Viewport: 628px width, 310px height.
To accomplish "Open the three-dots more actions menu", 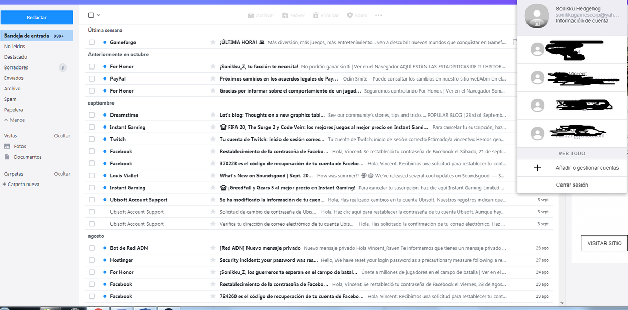I will coord(379,16).
